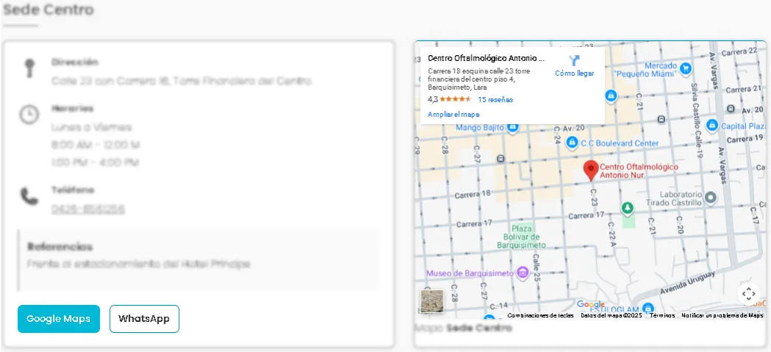Click the Ampliar el mapa link

point(453,115)
